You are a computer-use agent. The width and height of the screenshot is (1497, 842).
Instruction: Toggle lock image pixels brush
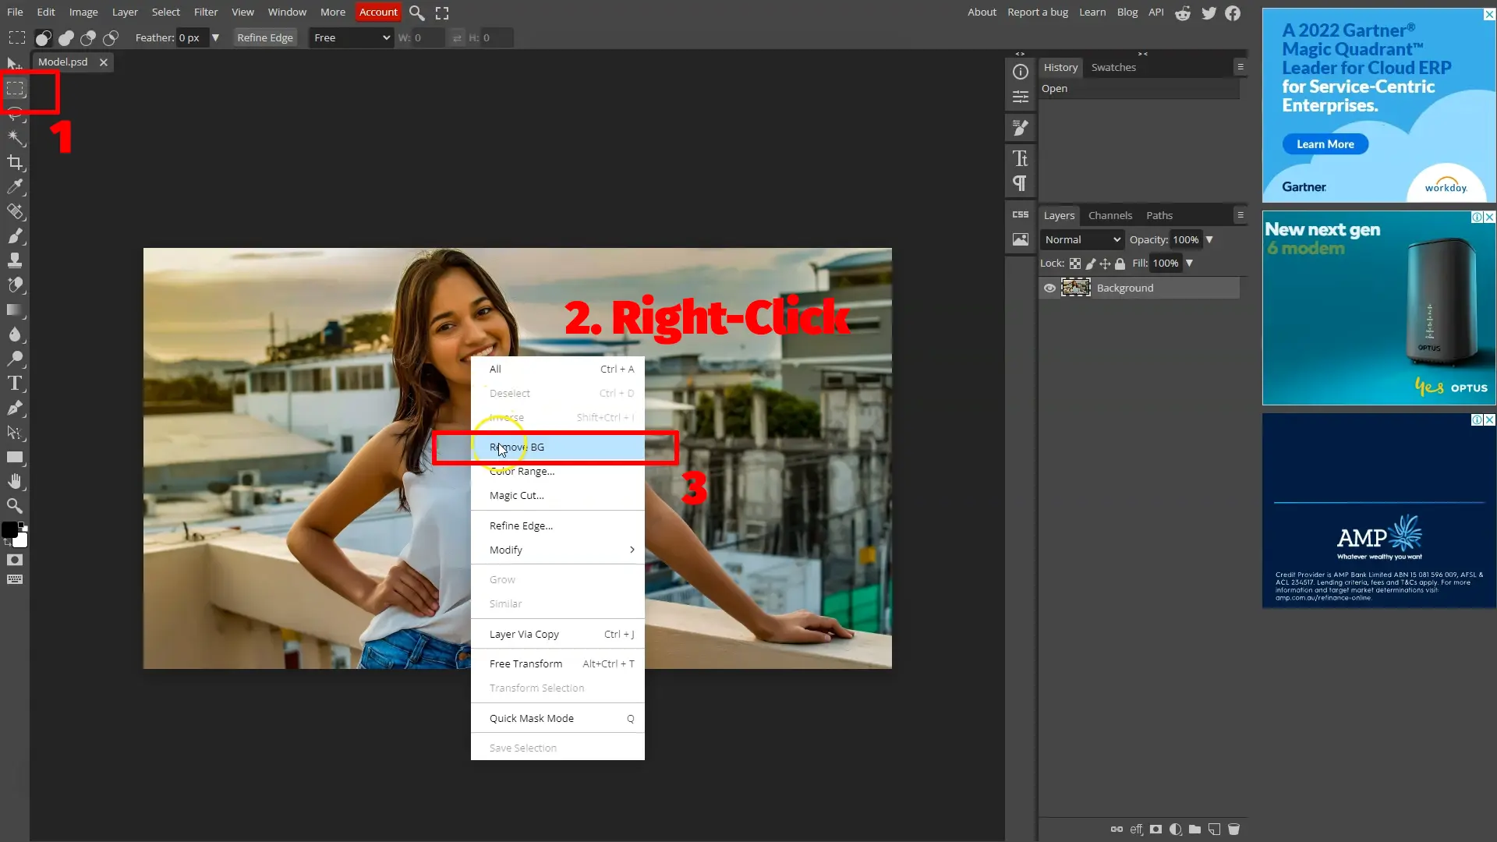click(x=1091, y=264)
